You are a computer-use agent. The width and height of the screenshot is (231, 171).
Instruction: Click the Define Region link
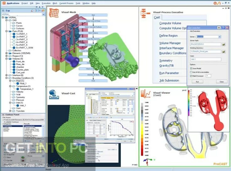coord(169,36)
